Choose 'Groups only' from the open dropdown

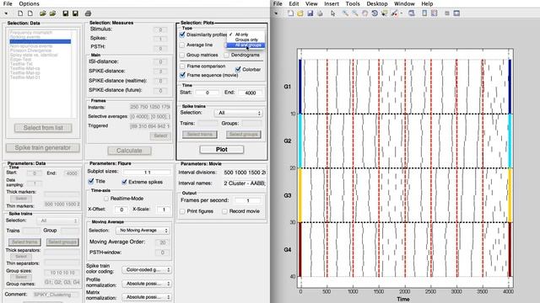click(x=246, y=40)
